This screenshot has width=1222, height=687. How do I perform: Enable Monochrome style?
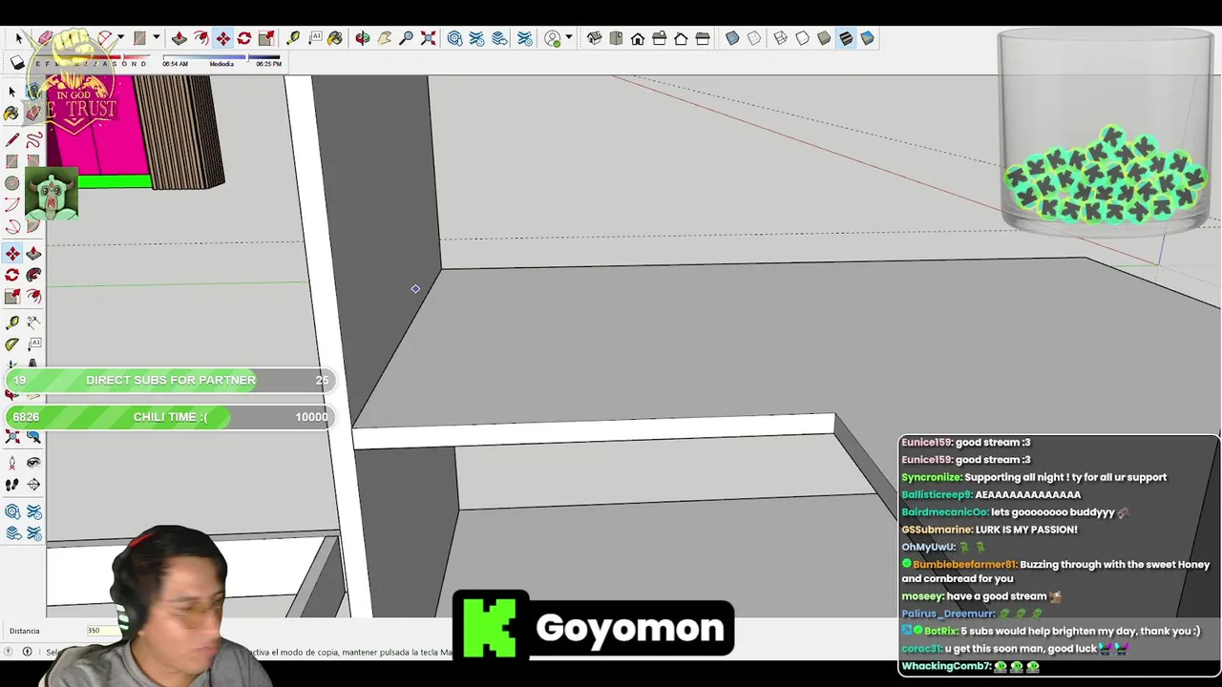pos(867,38)
